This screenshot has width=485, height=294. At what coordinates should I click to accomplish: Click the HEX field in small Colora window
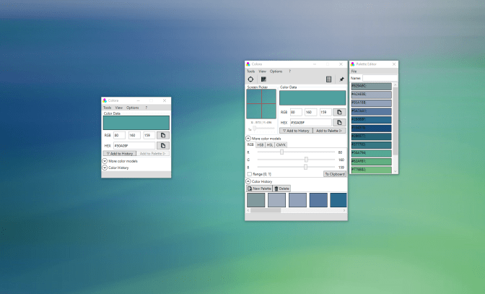click(134, 145)
